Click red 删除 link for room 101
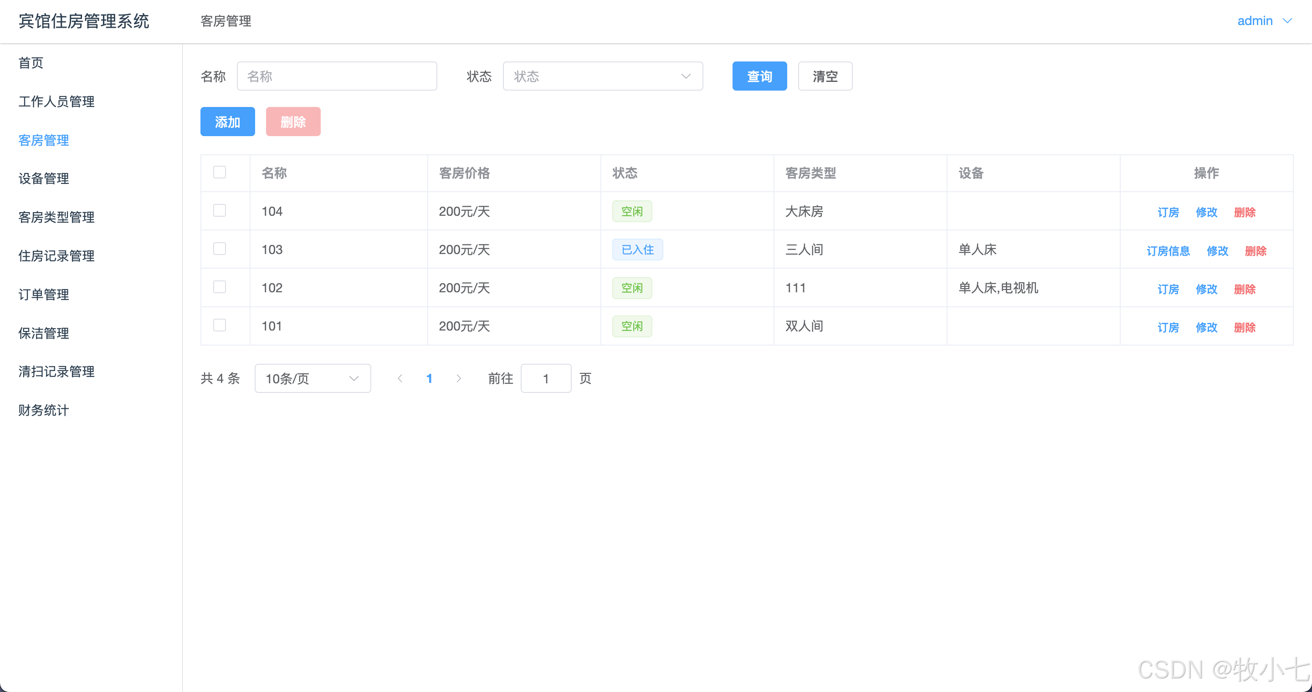 coord(1244,327)
